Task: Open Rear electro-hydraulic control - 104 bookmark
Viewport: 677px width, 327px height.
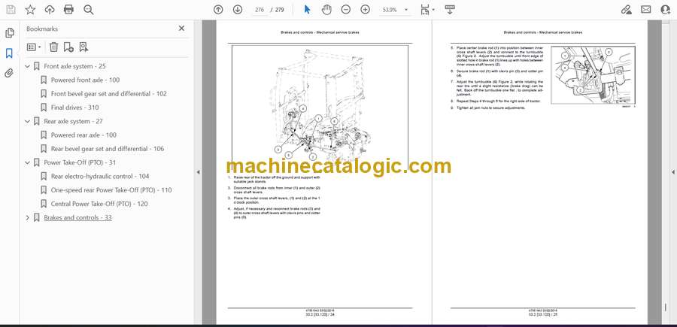Action: (100, 177)
